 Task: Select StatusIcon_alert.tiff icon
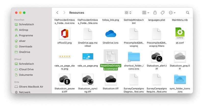pyautogui.click(x=157, y=57)
